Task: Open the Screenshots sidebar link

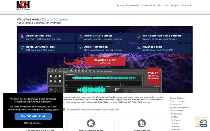Action: tap(175, 104)
